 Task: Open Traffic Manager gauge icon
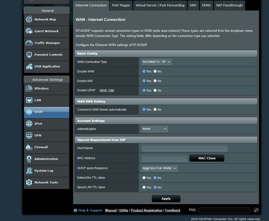(x=29, y=43)
